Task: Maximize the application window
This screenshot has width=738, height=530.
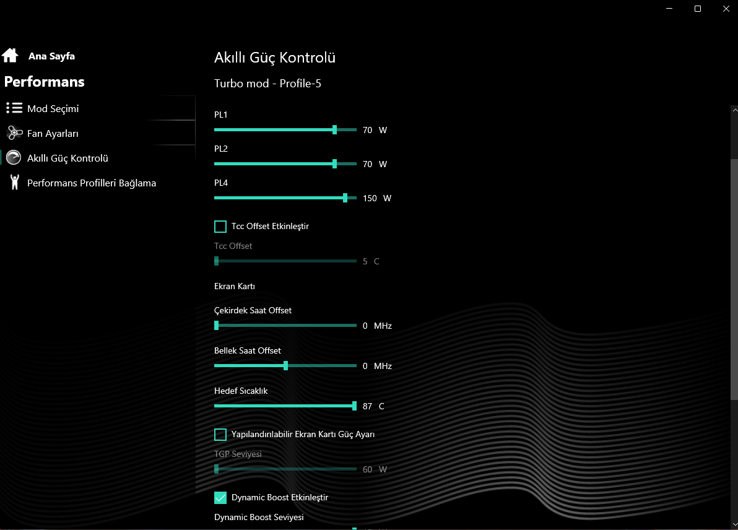Action: (x=698, y=9)
